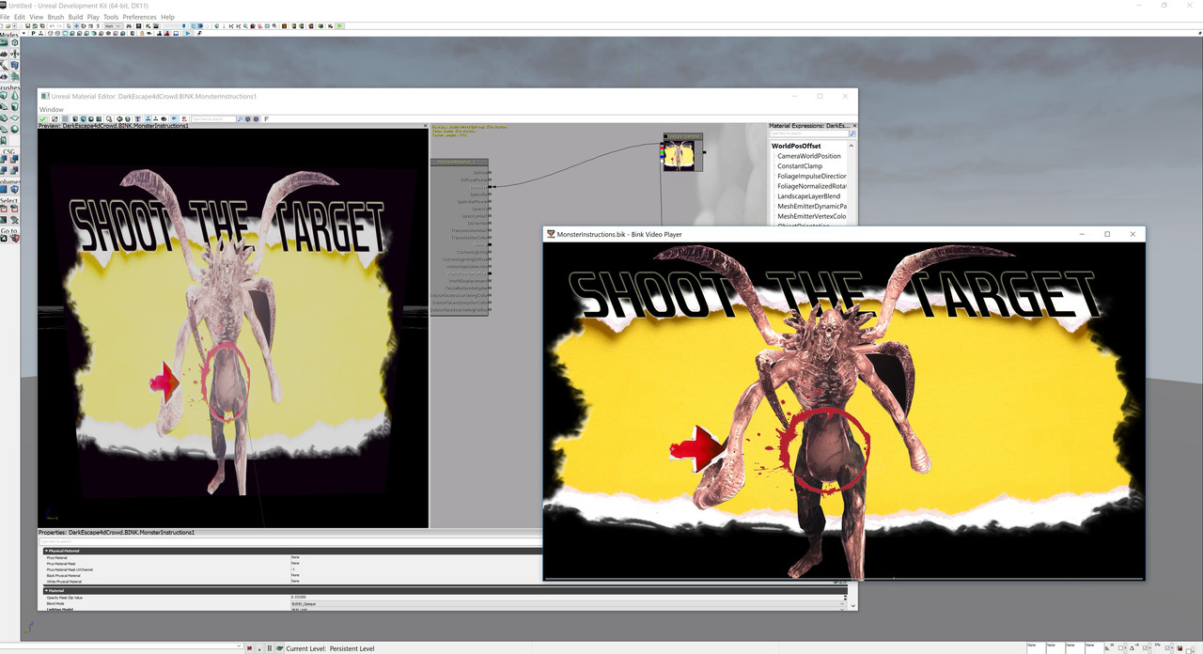This screenshot has height=654, width=1203.
Task: Click binoculars Find icon in main toolbar
Action: click(x=129, y=25)
